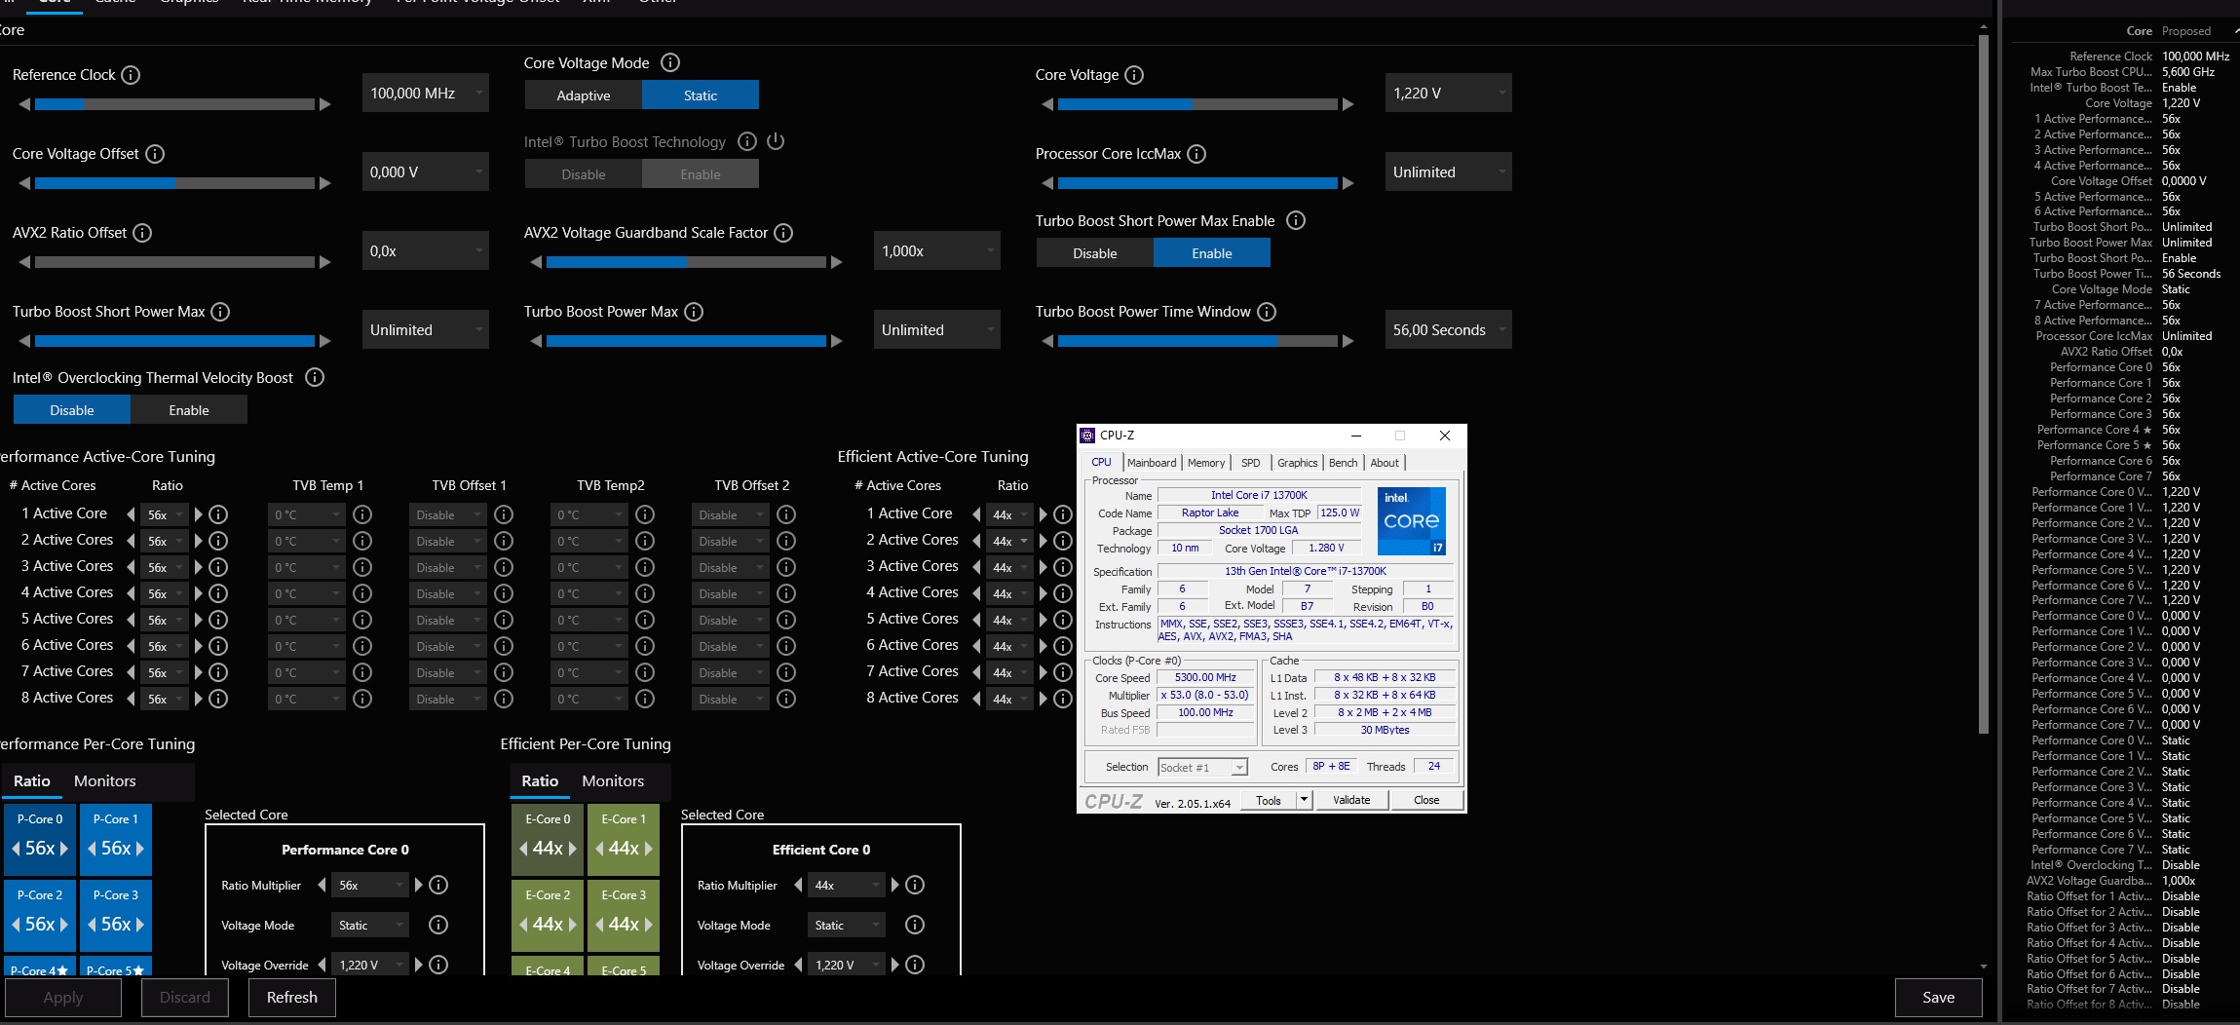Image resolution: width=2240 pixels, height=1025 pixels.
Task: Show info for Turbo Boost Power Max
Action: (x=694, y=312)
